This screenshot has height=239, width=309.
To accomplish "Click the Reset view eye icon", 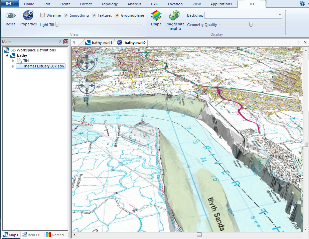I will [10, 16].
